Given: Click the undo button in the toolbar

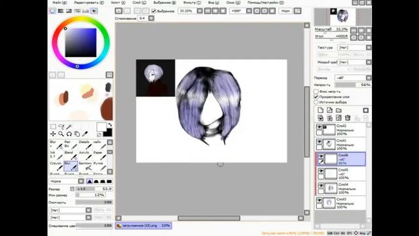Looking at the screenshot, I should tap(118, 10).
